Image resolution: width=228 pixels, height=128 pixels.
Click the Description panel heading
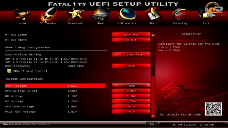[192, 34]
